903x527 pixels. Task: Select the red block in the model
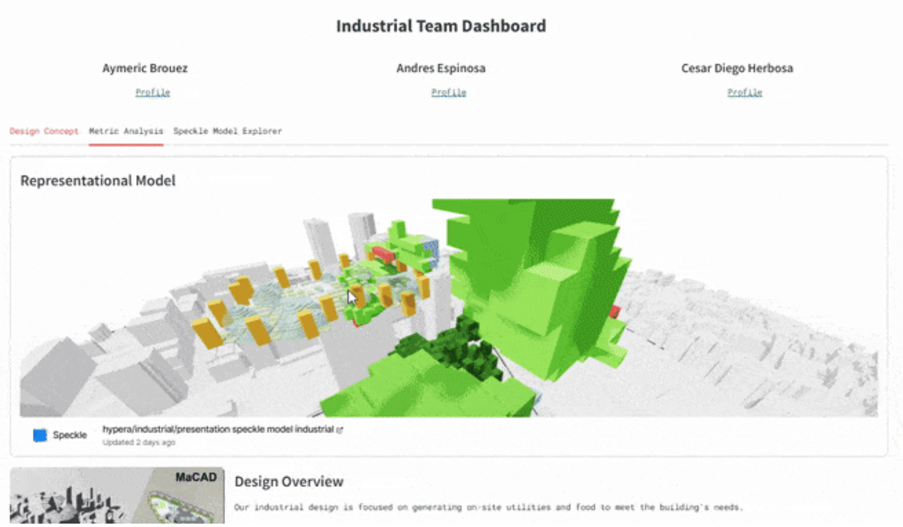(x=383, y=254)
